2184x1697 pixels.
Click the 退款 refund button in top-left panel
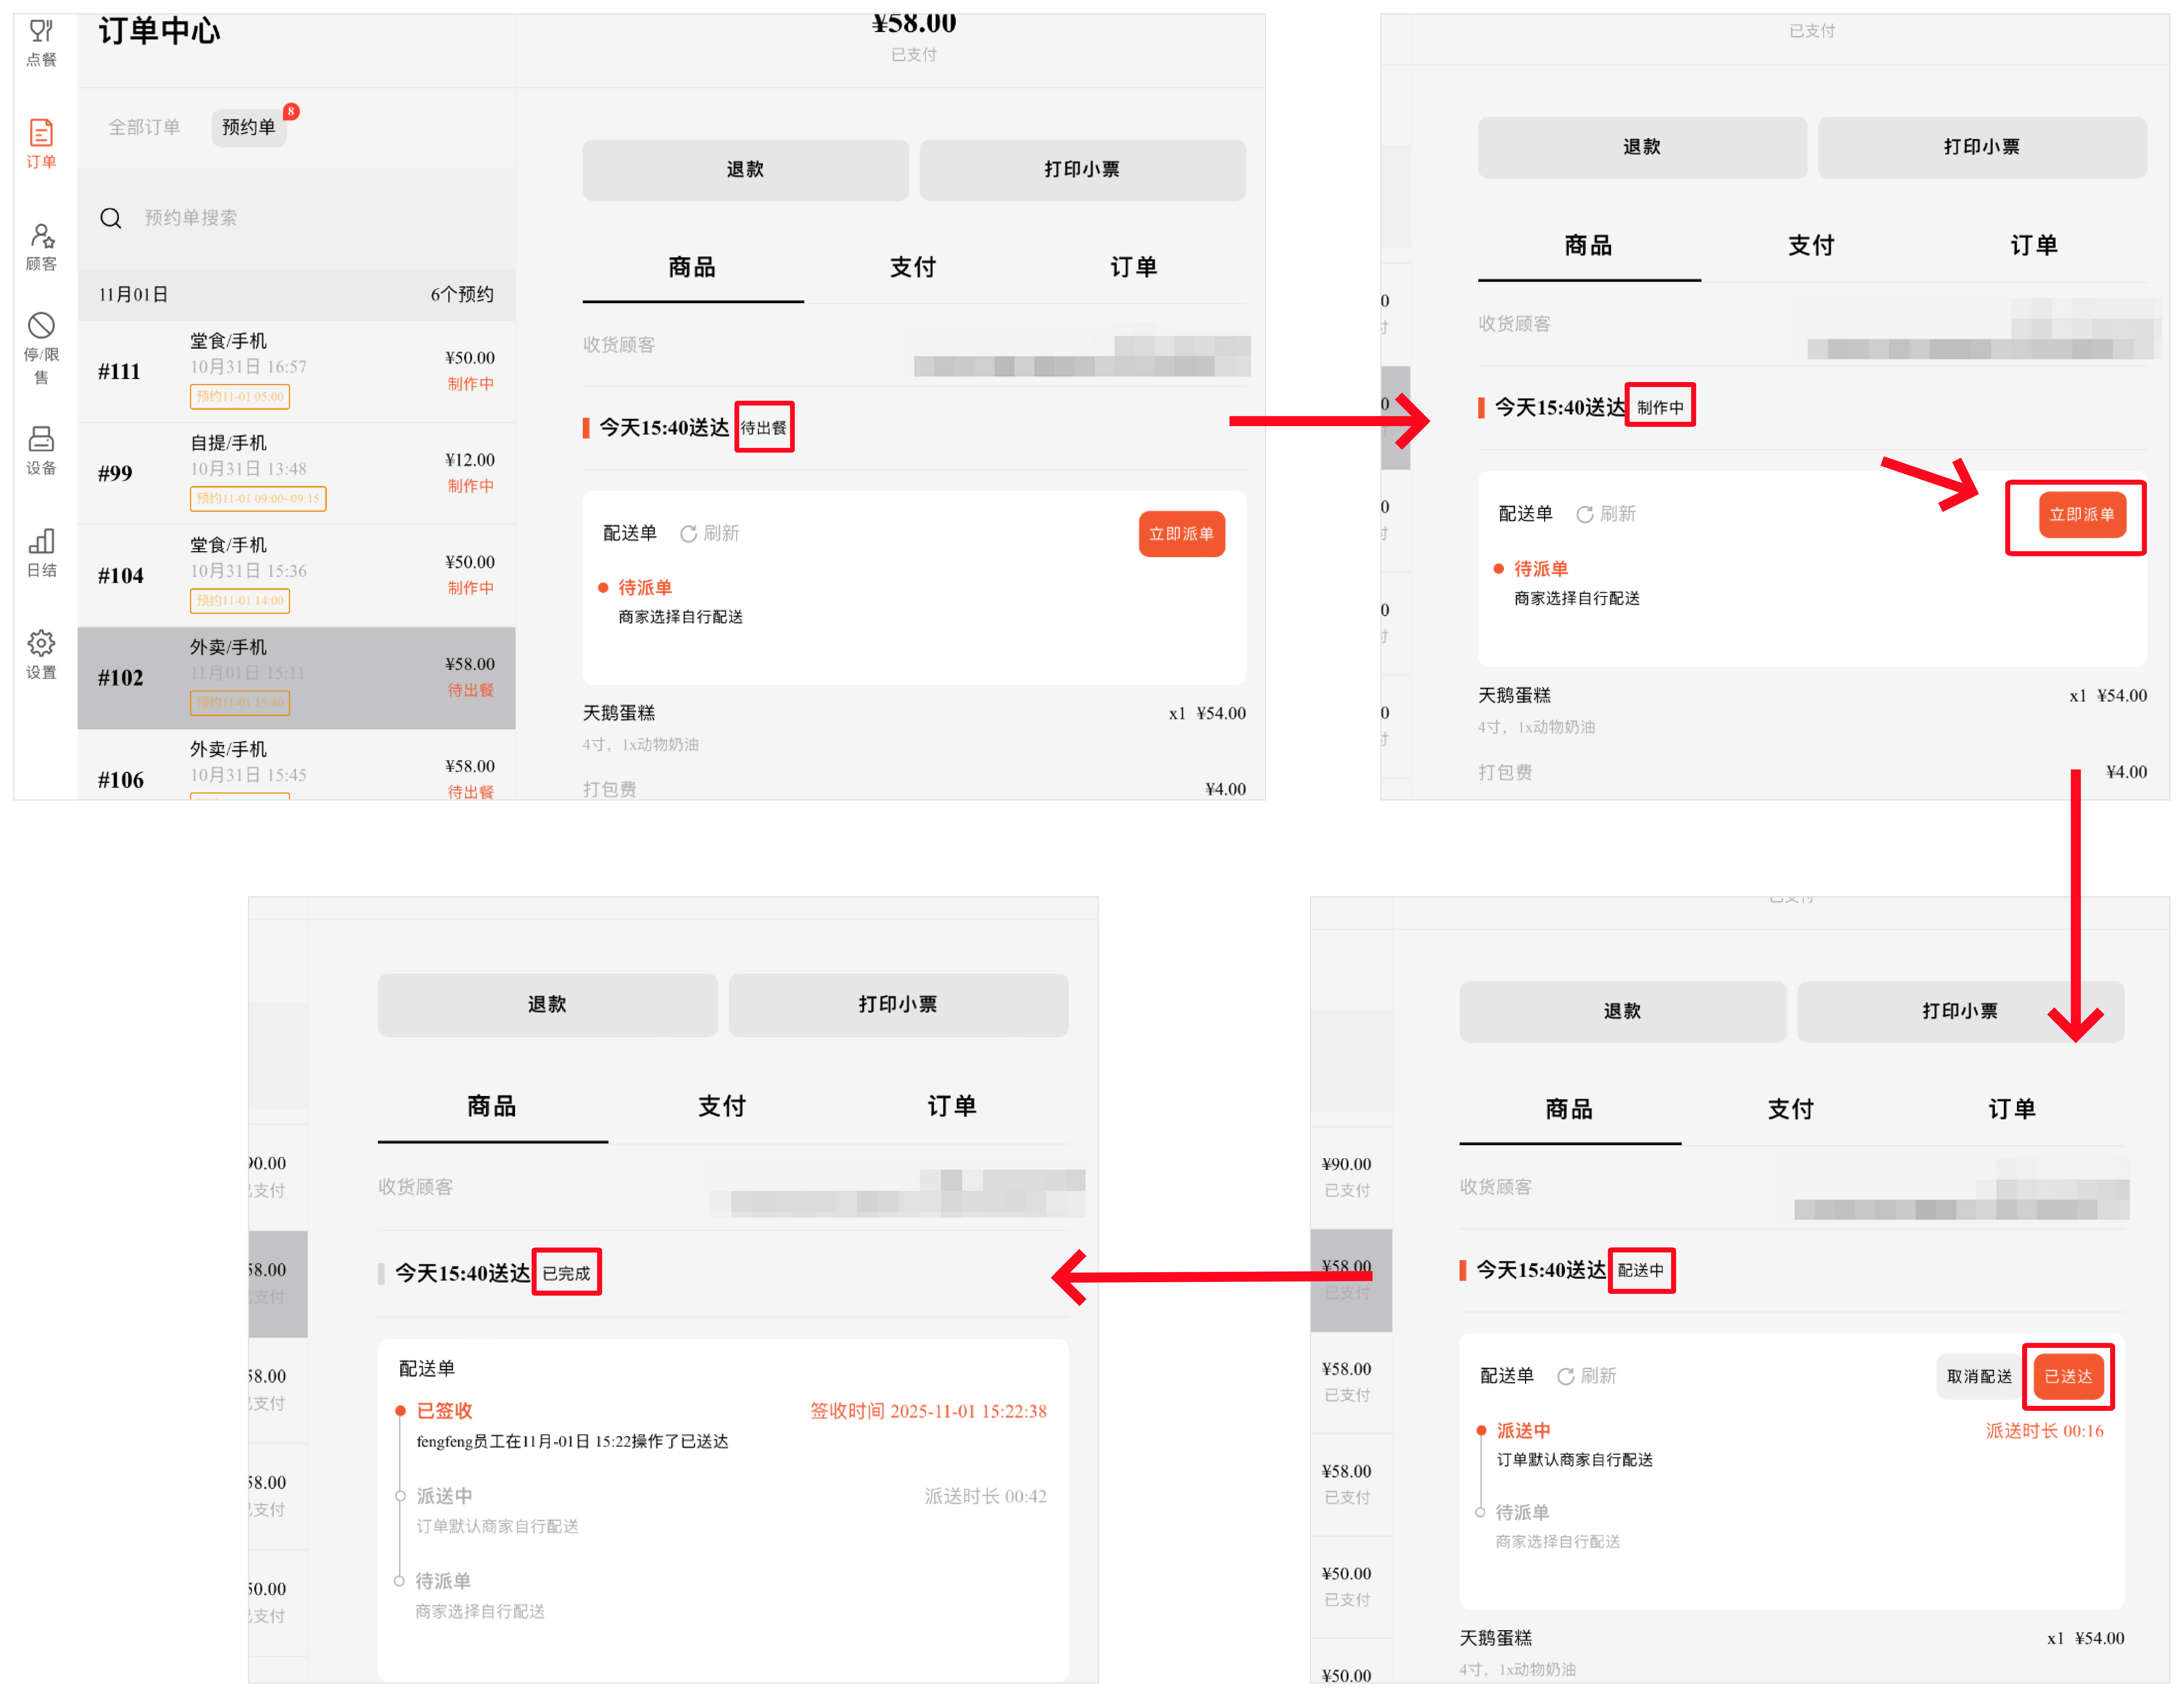(x=745, y=169)
